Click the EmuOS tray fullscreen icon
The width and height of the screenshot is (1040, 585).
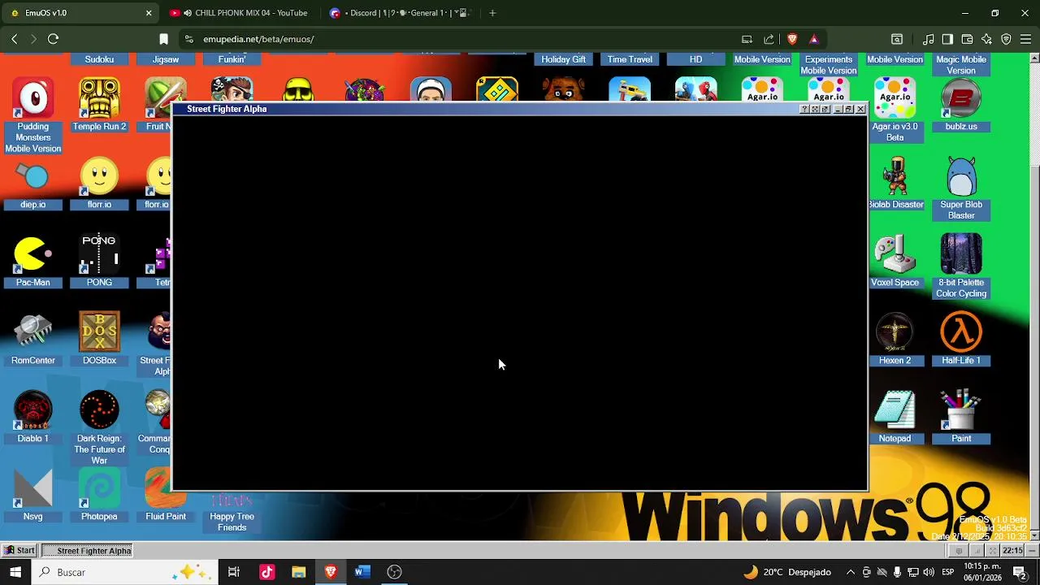tap(992, 550)
